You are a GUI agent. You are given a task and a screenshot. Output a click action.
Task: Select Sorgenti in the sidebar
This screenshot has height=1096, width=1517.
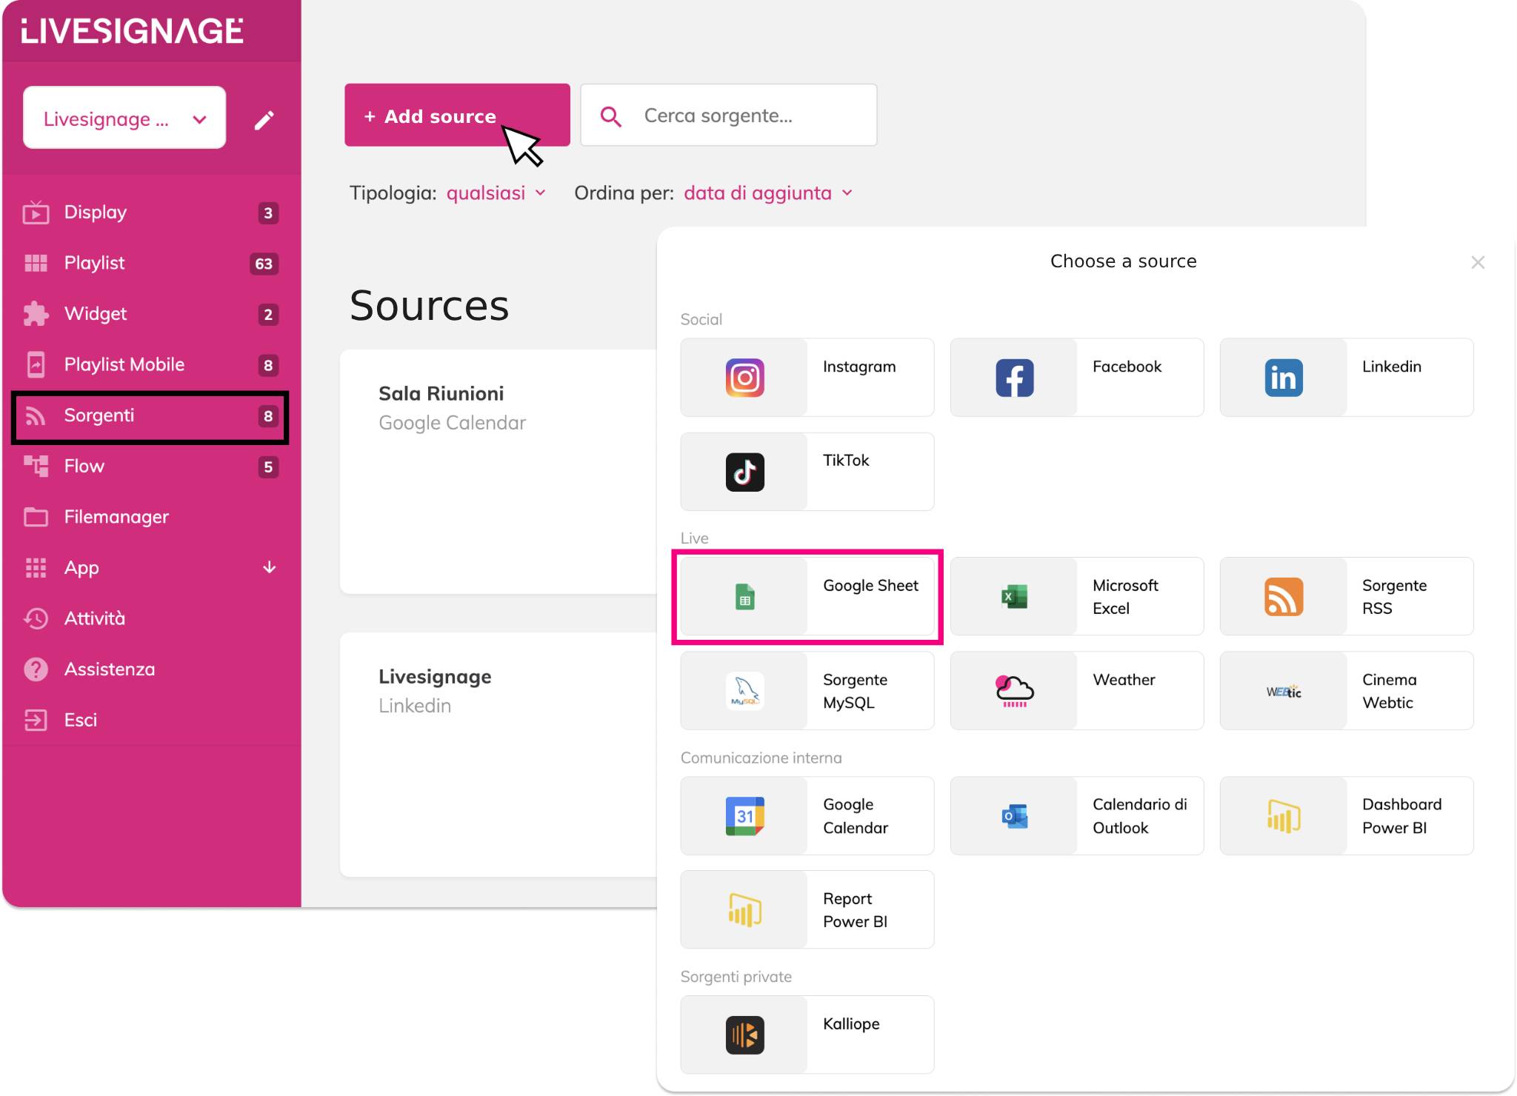(x=150, y=416)
